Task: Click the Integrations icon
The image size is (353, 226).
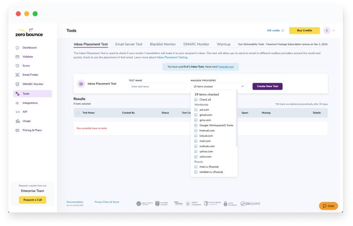Action: [x=17, y=103]
